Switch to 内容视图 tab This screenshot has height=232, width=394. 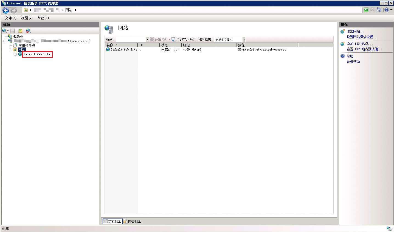point(132,221)
